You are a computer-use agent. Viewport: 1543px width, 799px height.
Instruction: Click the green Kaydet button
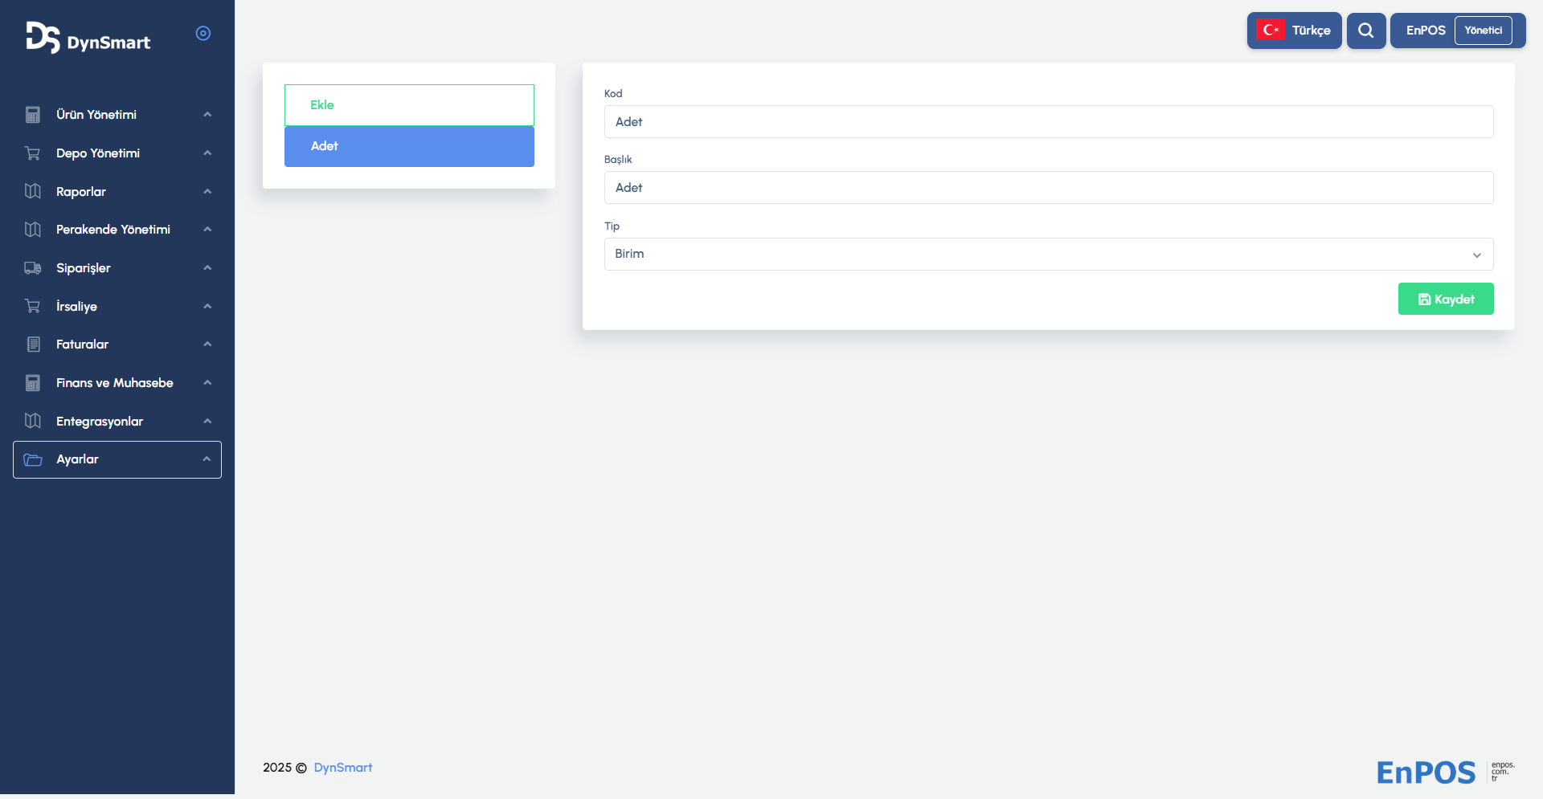[x=1445, y=299]
